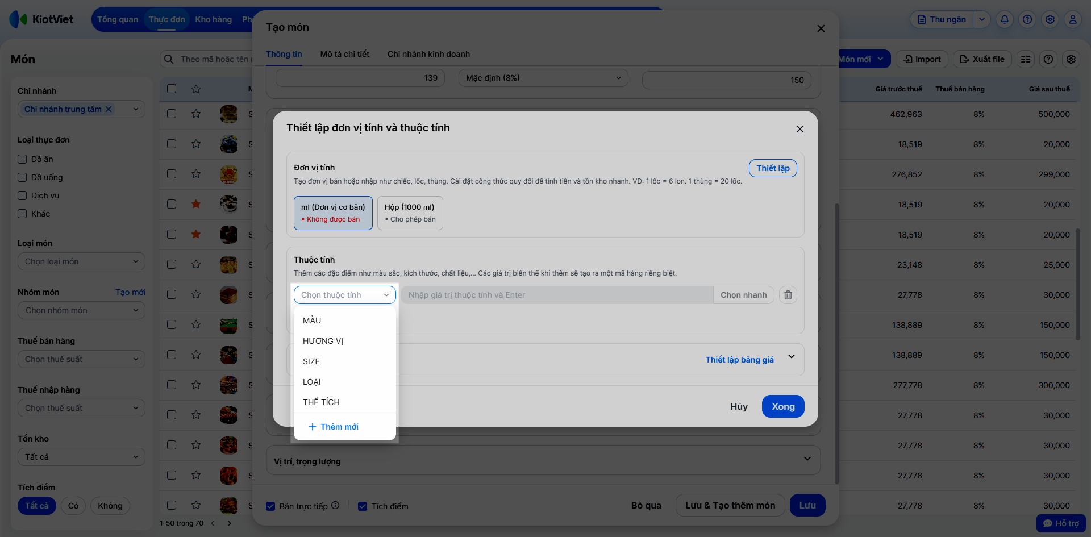Screen dimensions: 1091x537
Task: Select the Hộp (1000 ml) unit card
Action: (x=410, y=213)
